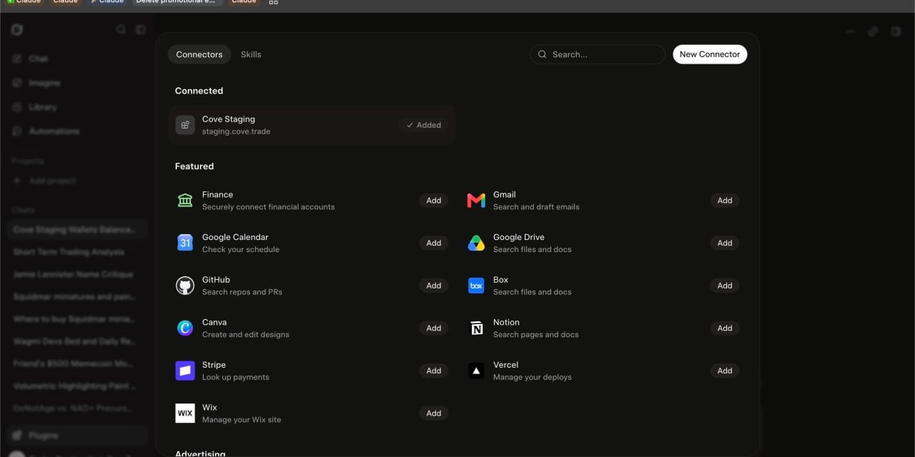Screen dimensions: 915x457
Task: Click the 'staging.cove.trade' text
Action: (x=236, y=131)
